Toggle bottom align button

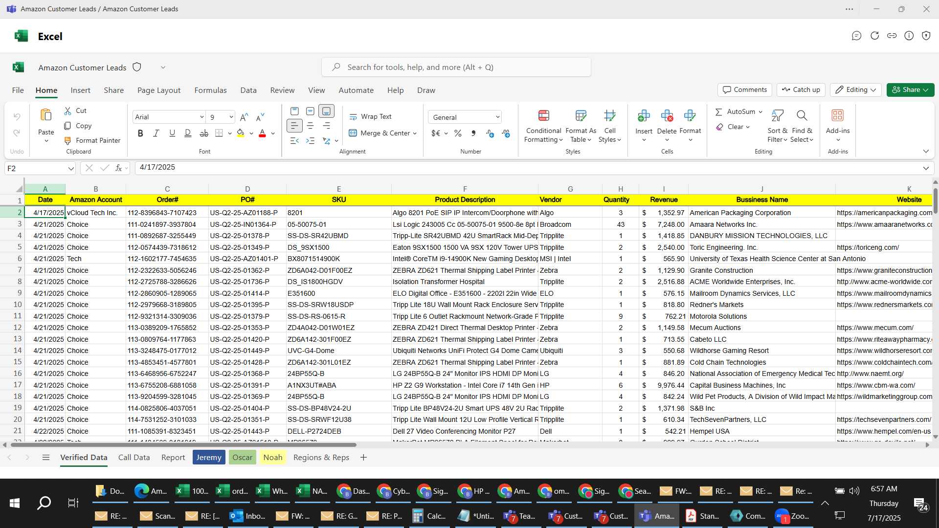tap(326, 111)
